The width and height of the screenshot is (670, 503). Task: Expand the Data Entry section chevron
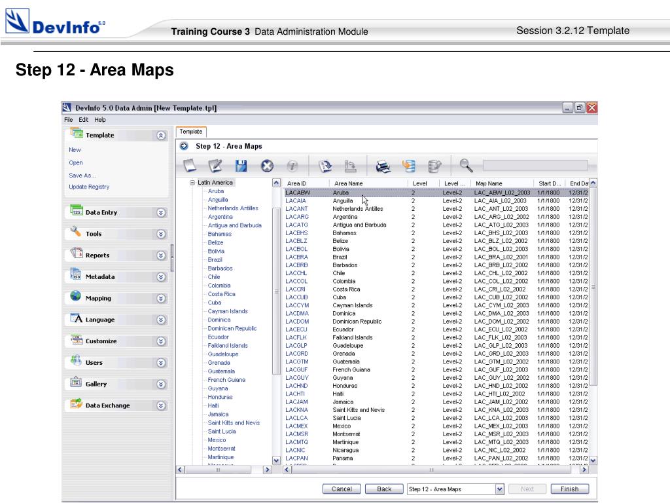pyautogui.click(x=161, y=213)
